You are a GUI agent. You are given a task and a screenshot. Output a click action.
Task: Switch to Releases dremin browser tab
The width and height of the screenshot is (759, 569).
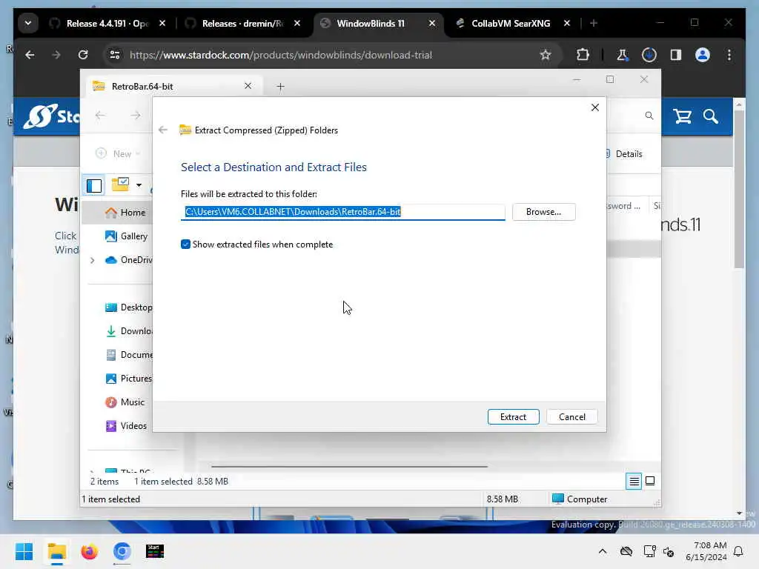(242, 23)
